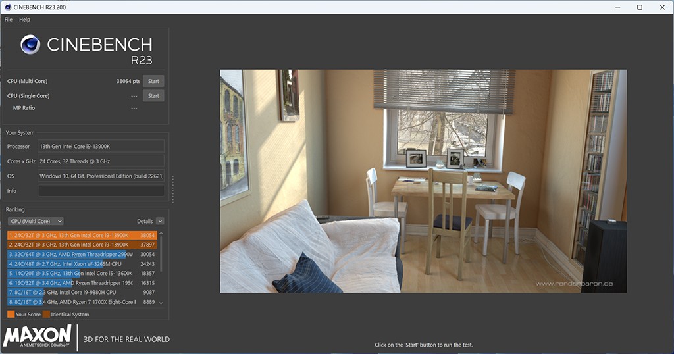674x354 pixels.
Task: Select the Intel Xeon W-3265M ranking row
Action: click(x=82, y=264)
